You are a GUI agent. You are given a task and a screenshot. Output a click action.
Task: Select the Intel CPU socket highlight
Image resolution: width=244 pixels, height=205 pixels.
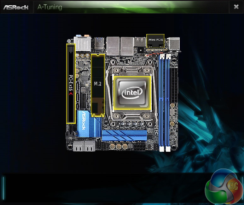(x=132, y=93)
